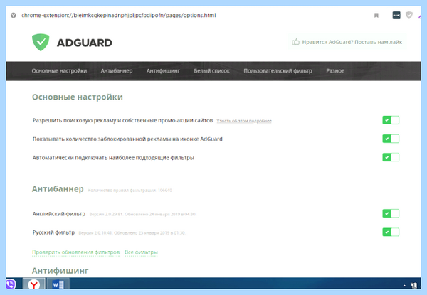Screen dimensions: 427x295
Task: Click the Основные настройки page heading
Action: [x=78, y=97]
